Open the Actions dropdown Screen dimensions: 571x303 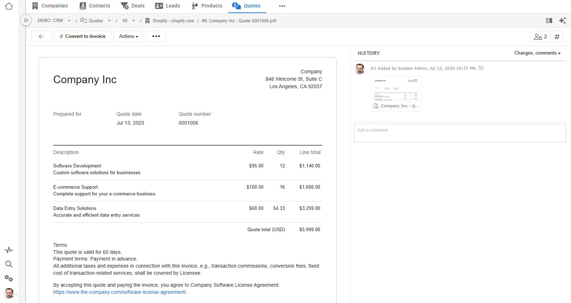coord(129,36)
